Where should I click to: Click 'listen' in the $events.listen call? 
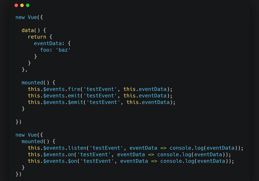[77, 148]
